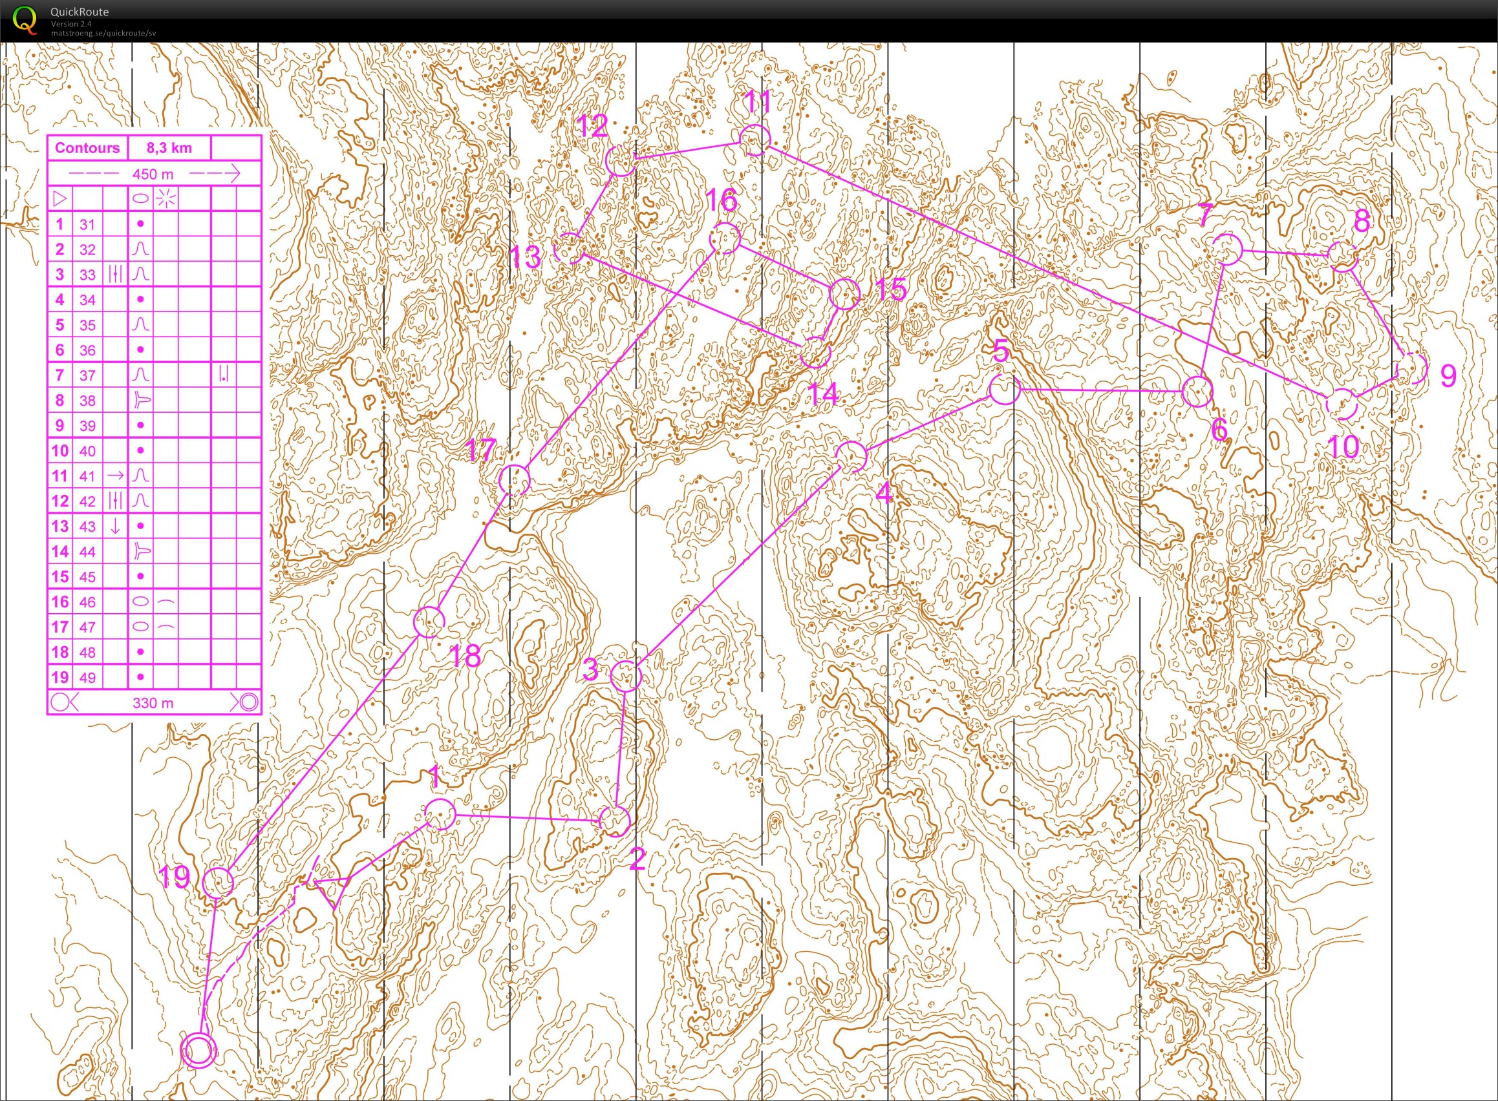Select control circle 13 on the map
Viewport: 1498px width, 1101px height.
(x=570, y=249)
